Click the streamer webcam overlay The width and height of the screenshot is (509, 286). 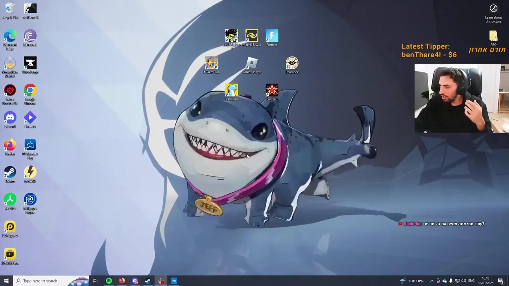click(x=462, y=98)
